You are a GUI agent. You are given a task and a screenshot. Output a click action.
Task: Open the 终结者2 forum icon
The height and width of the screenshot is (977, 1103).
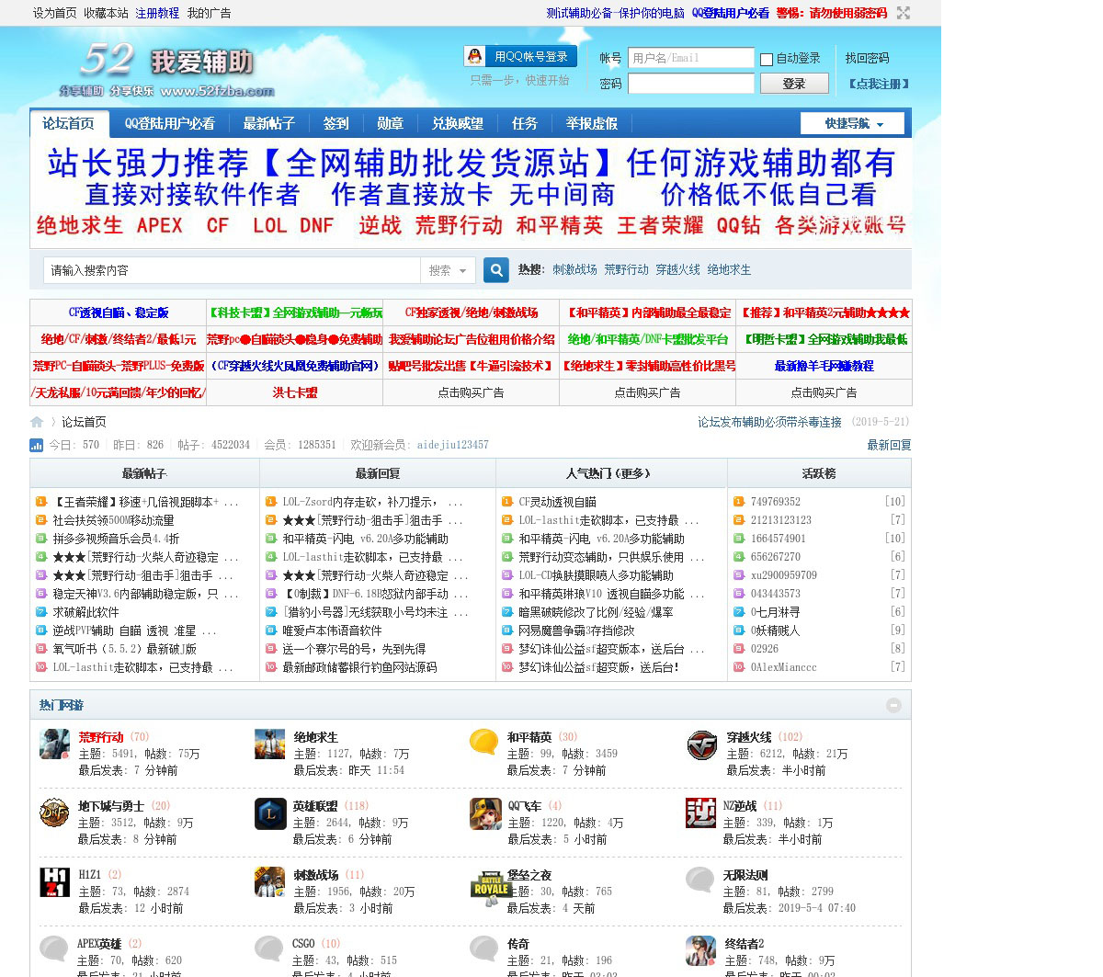pyautogui.click(x=700, y=950)
